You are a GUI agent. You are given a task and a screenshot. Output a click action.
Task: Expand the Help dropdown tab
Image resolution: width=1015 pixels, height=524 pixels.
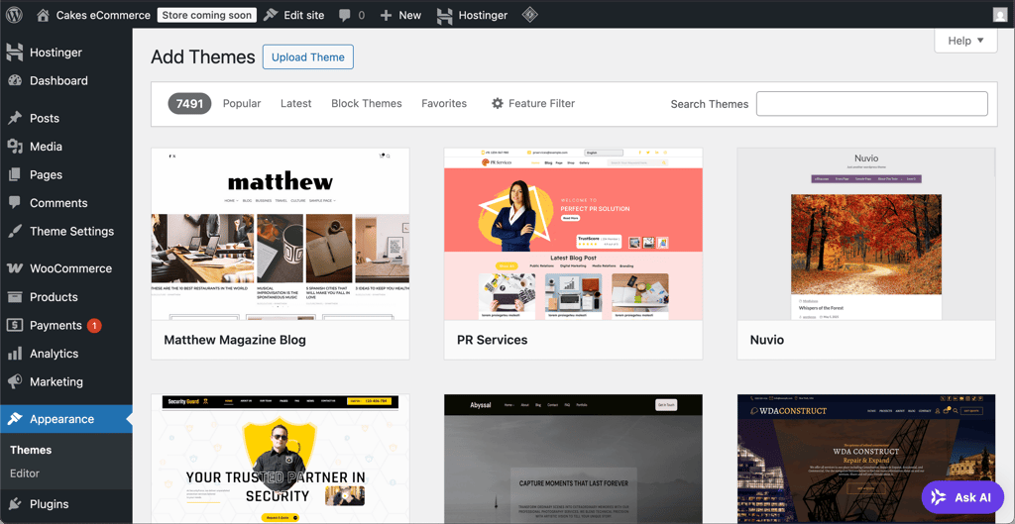(965, 41)
